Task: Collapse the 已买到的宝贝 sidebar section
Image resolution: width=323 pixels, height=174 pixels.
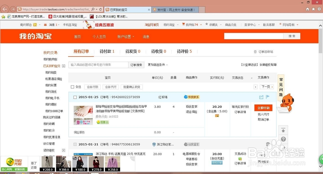Action: (64, 66)
